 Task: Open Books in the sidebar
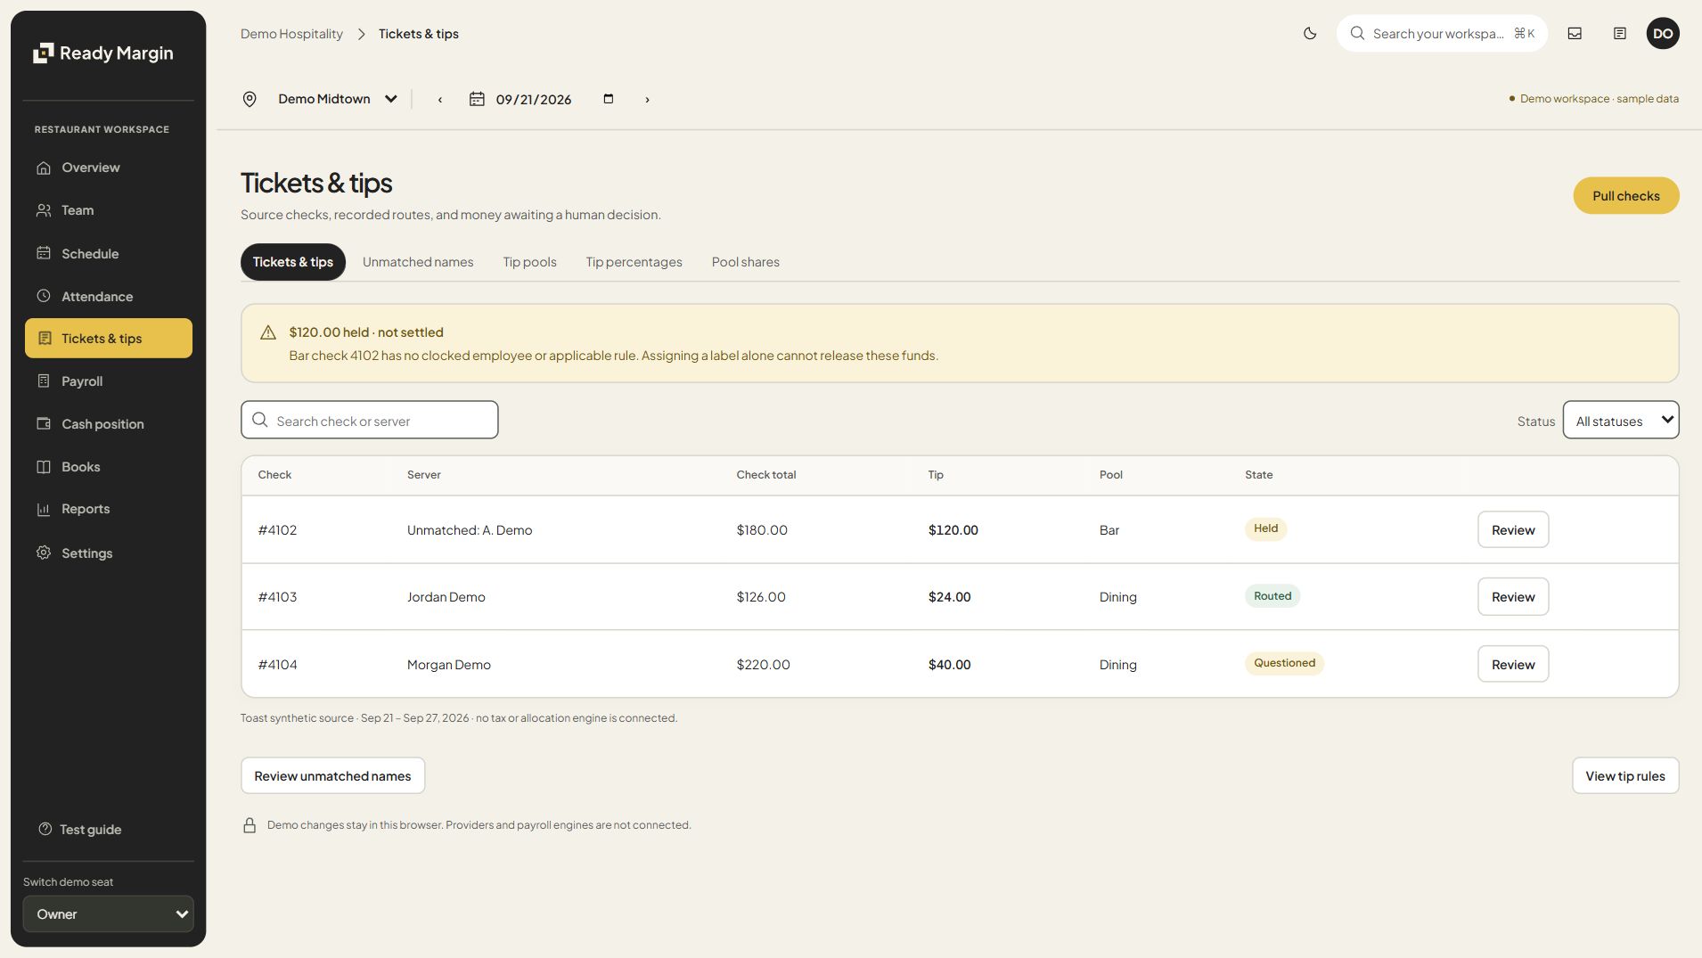point(109,467)
